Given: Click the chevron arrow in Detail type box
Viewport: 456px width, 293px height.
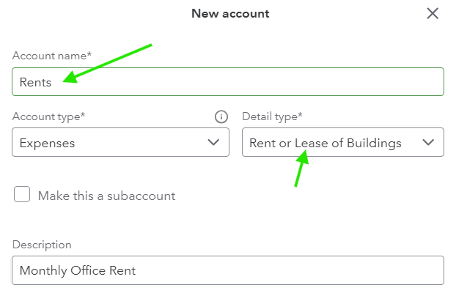Looking at the screenshot, I should tap(429, 143).
